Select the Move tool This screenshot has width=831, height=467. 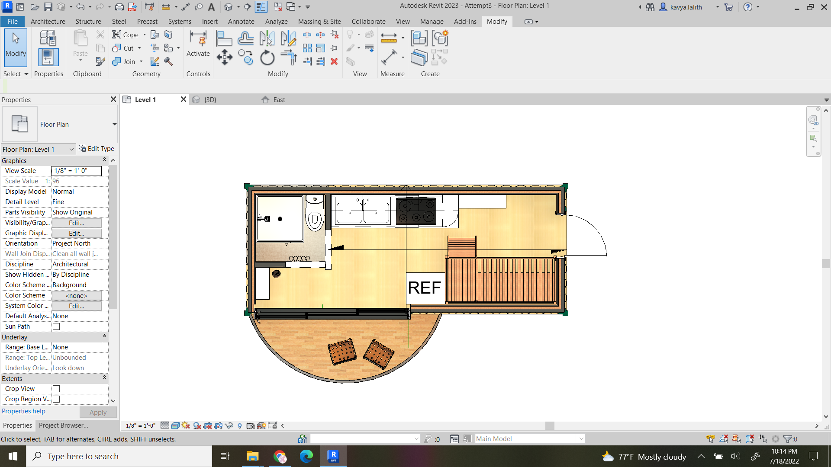pos(224,57)
